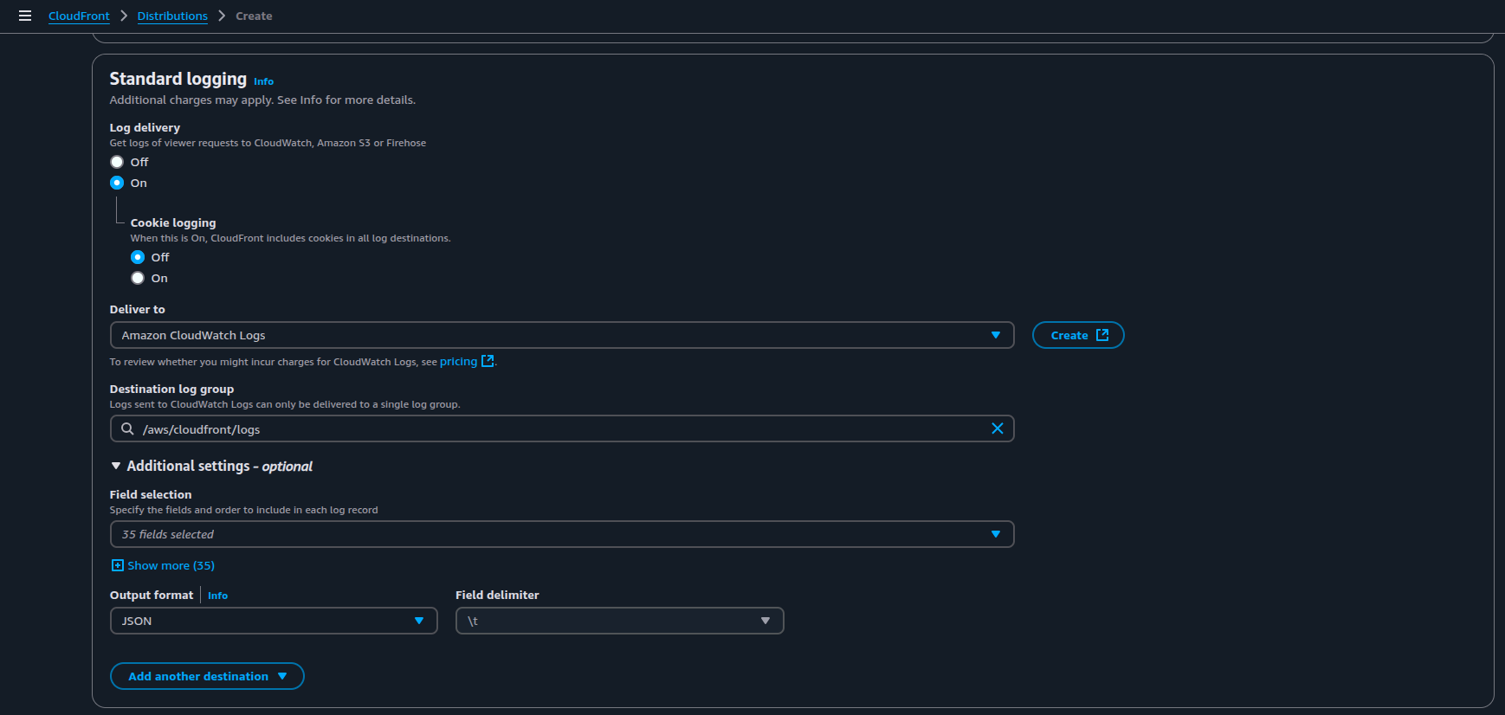This screenshot has width=1505, height=715.
Task: Open Output format Info link
Action: click(217, 596)
